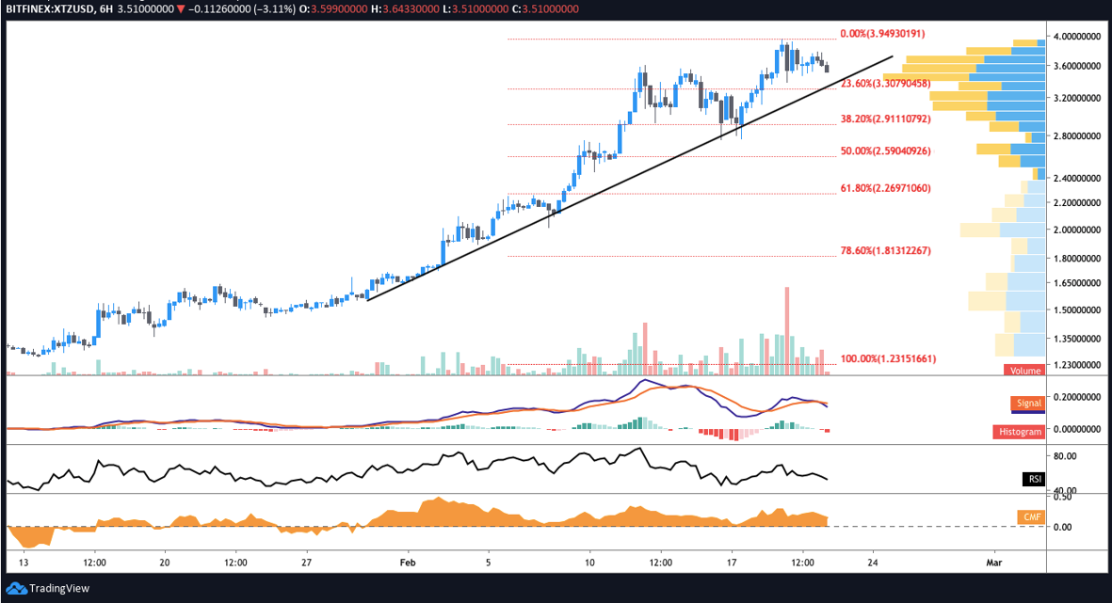Screen dimensions: 1112x603
Task: Click the 23.60% Fibonacci retracement label
Action: click(x=885, y=84)
